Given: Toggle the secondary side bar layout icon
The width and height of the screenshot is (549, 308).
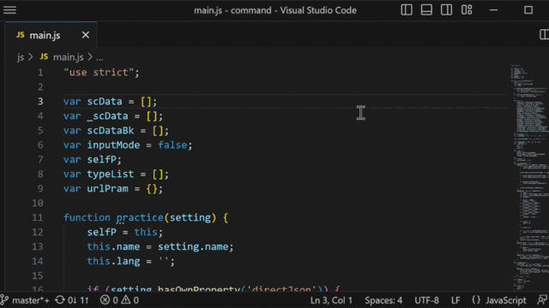Looking at the screenshot, I should coord(446,10).
